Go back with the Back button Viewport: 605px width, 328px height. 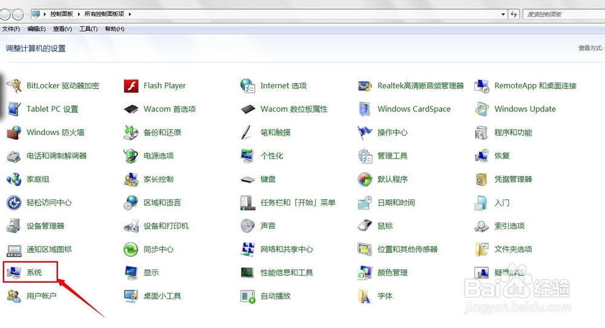coord(5,15)
